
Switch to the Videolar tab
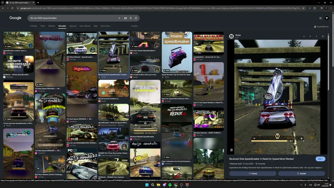[x=52, y=26]
